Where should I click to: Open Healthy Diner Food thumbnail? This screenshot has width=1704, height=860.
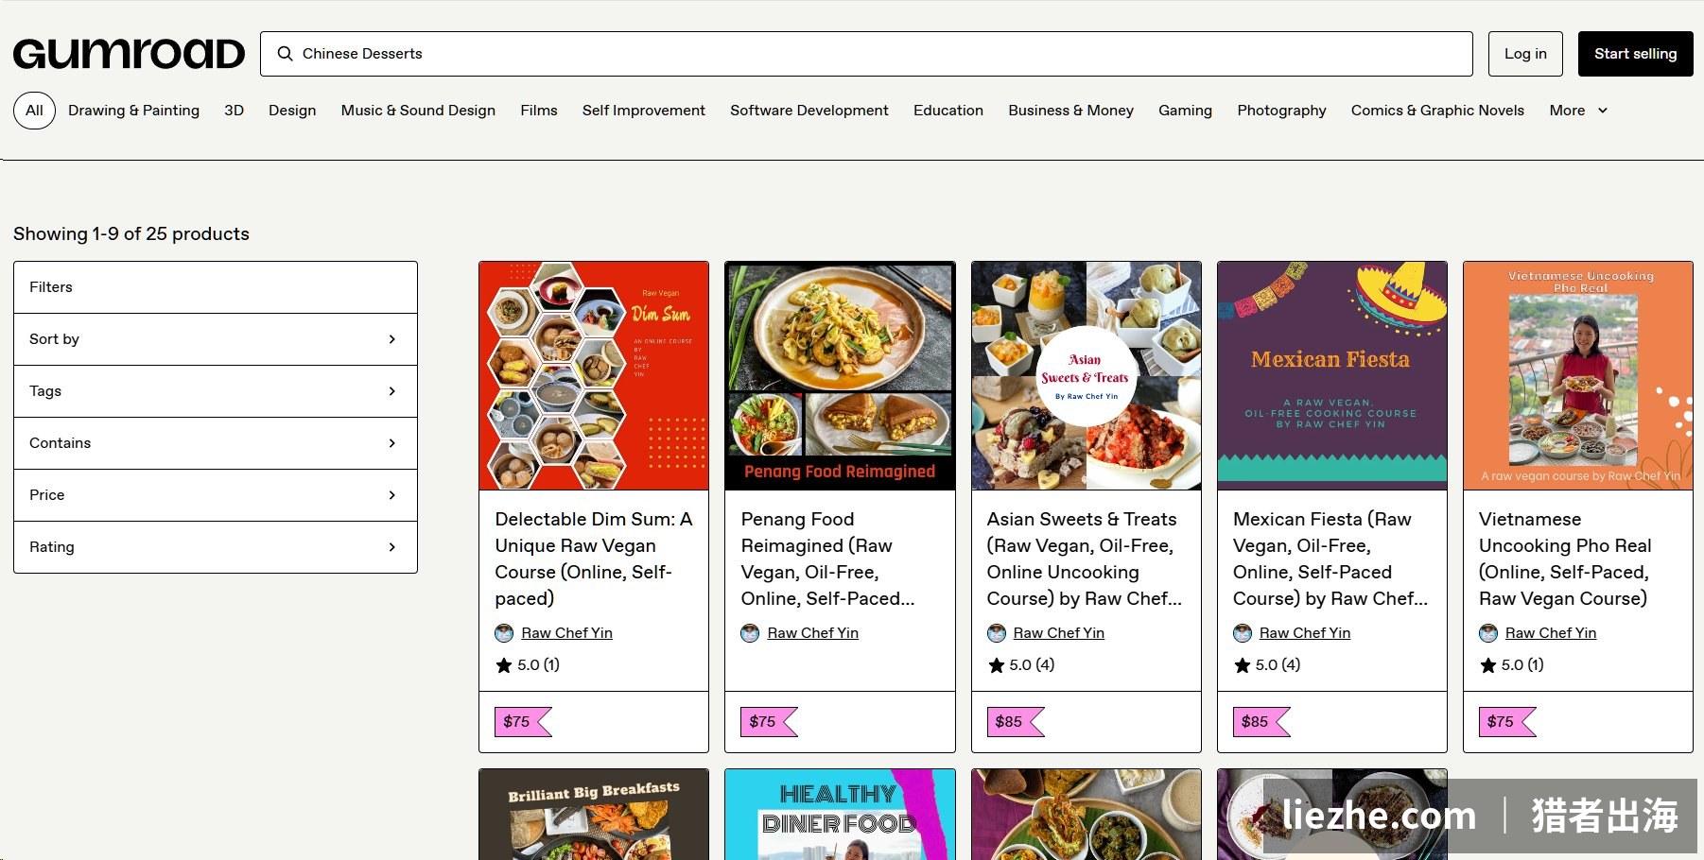click(840, 815)
